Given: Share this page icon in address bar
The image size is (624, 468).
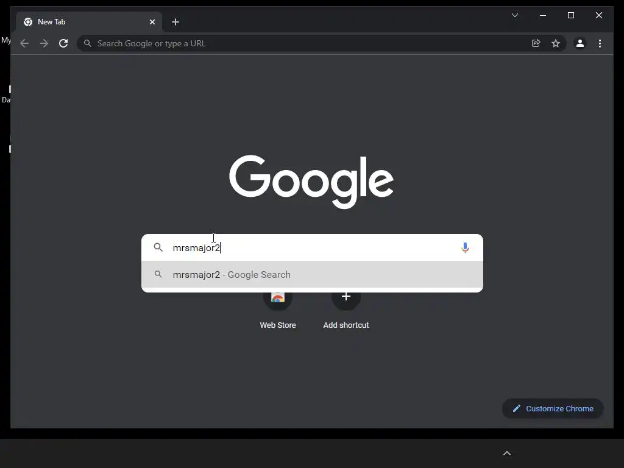Looking at the screenshot, I should [x=536, y=43].
